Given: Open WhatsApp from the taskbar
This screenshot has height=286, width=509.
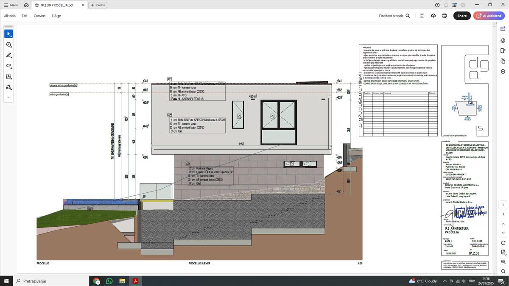Looking at the screenshot, I should click(x=109, y=281).
